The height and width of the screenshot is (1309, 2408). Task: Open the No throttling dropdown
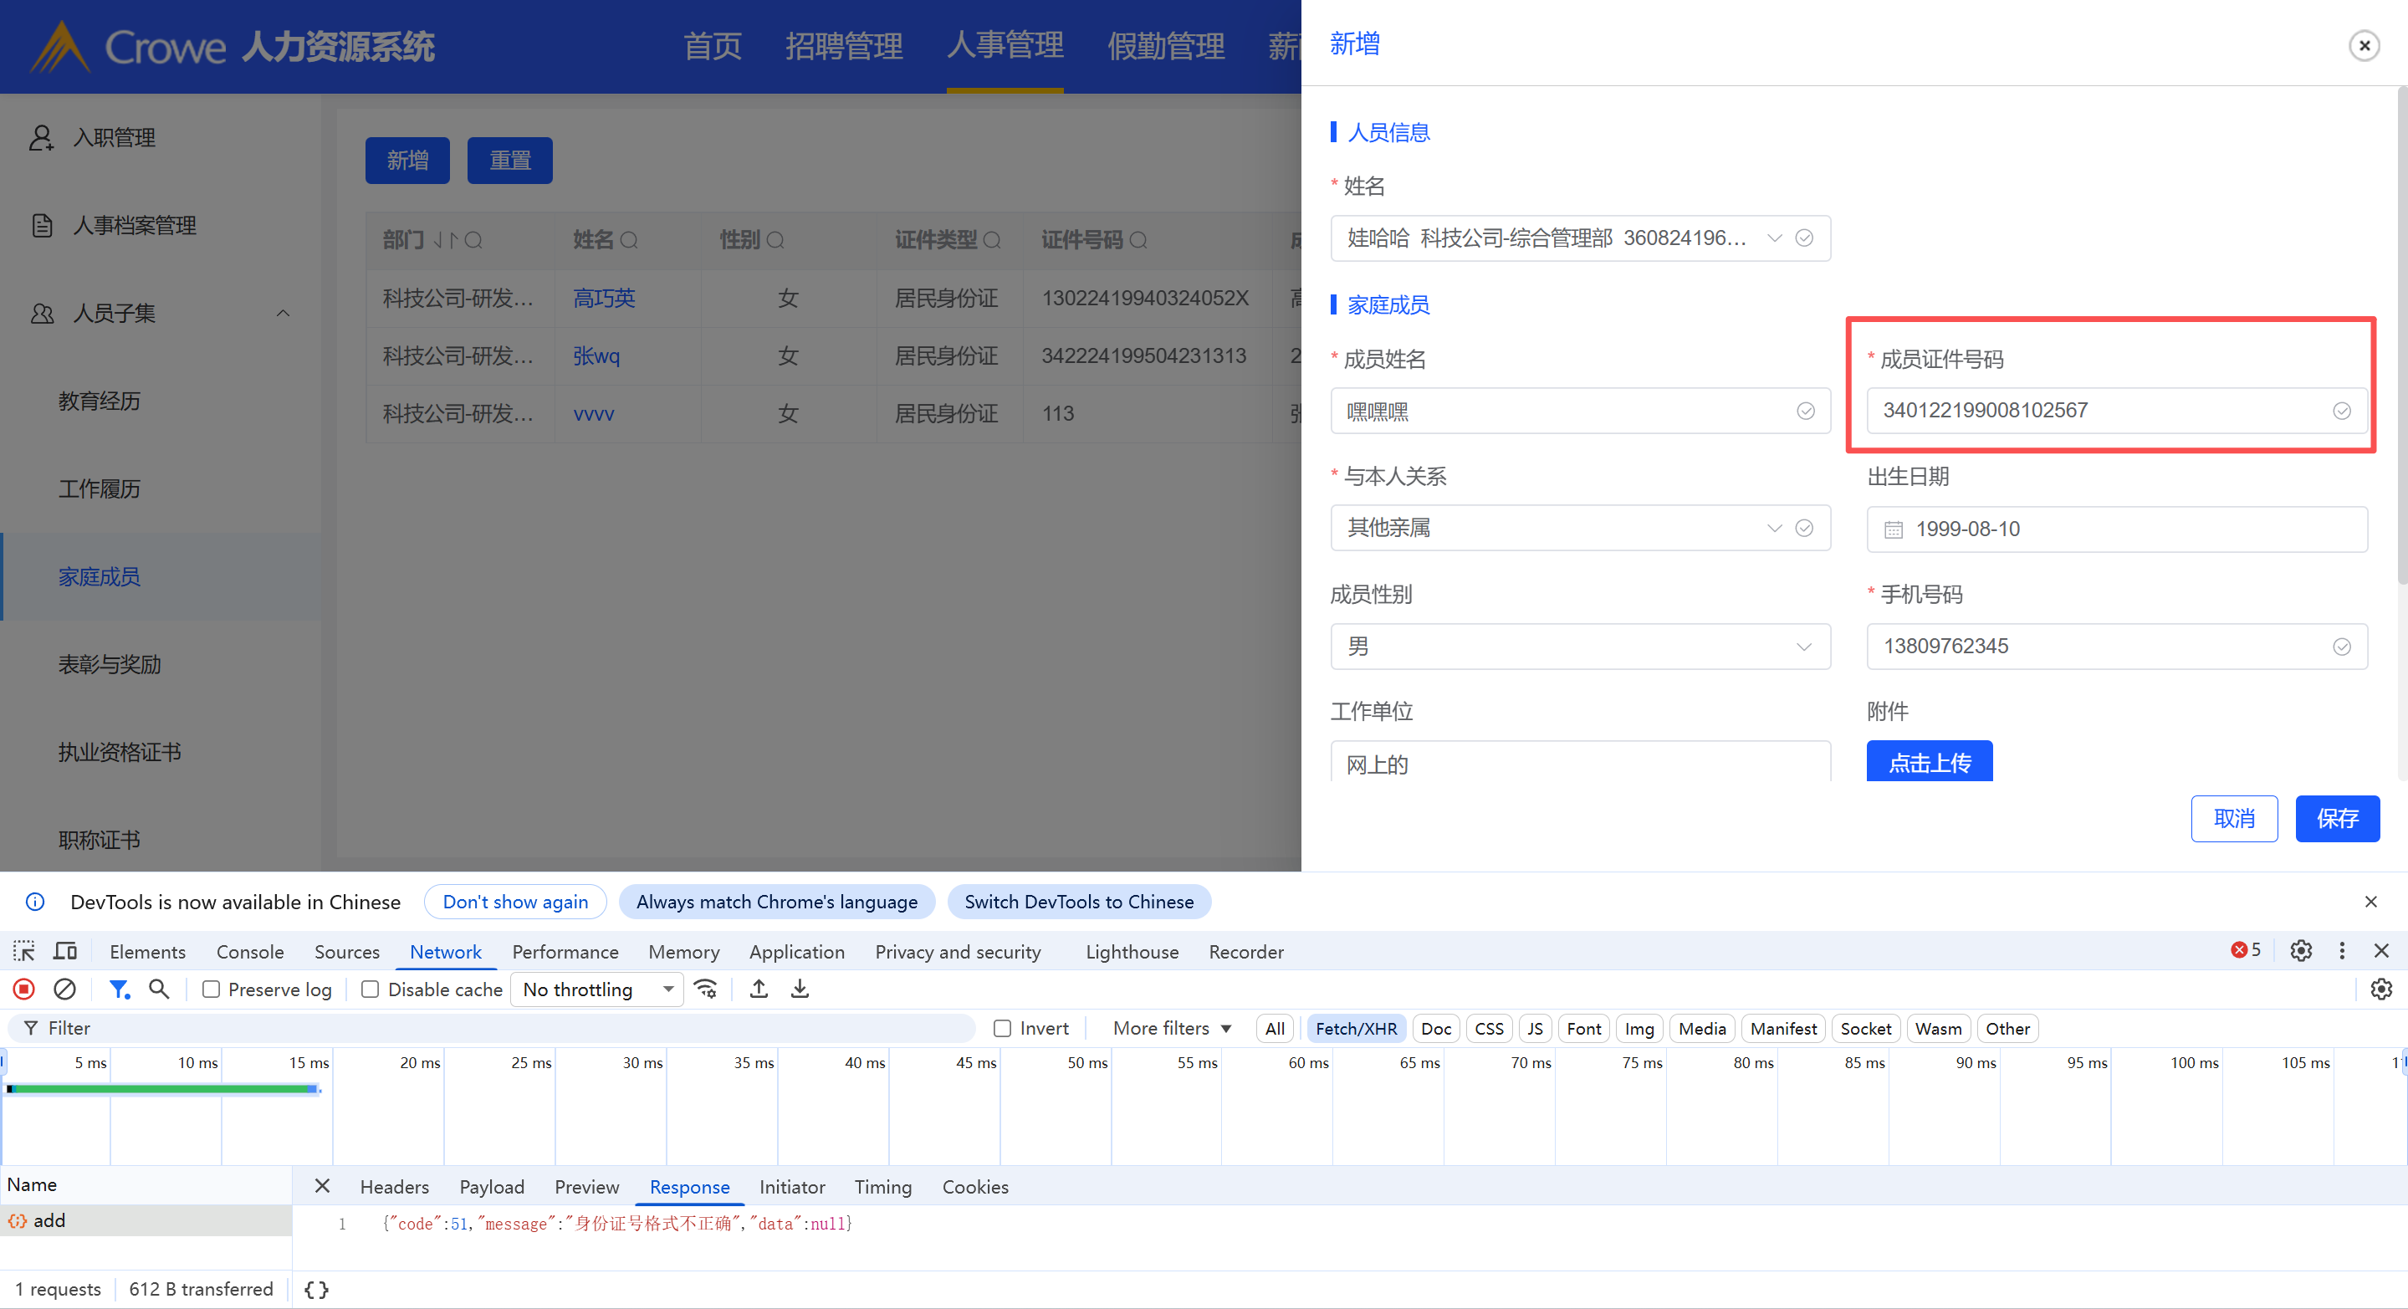point(596,989)
